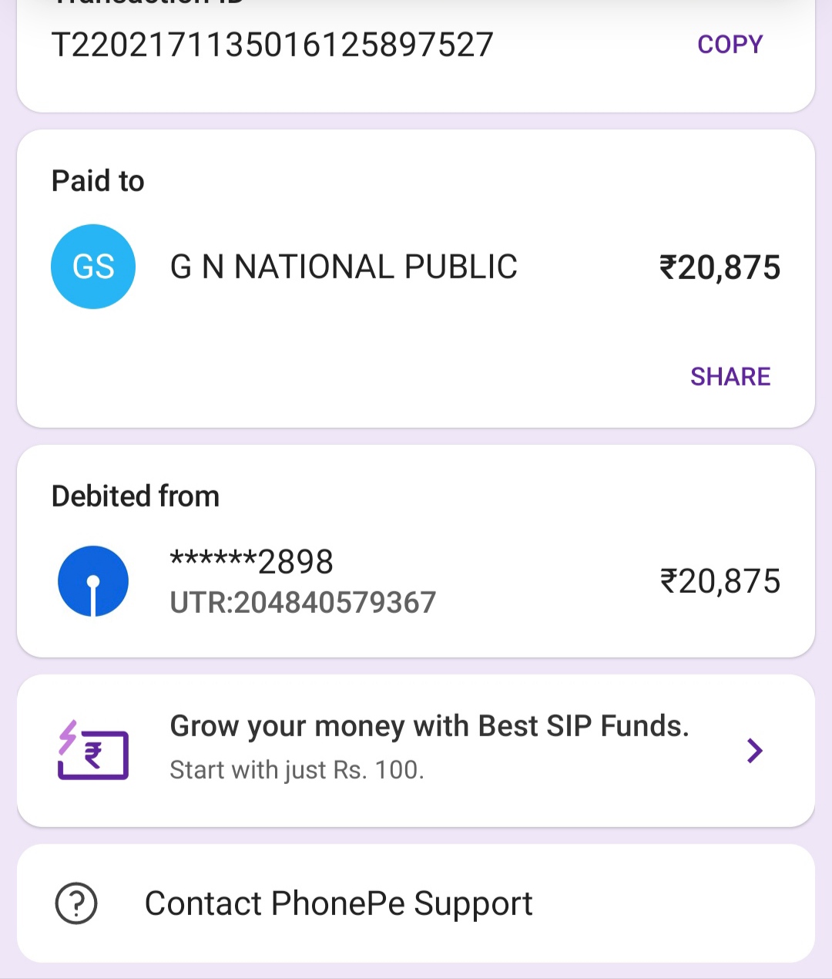The height and width of the screenshot is (979, 832).
Task: Tap the 'Paid to' heading
Action: pos(98,181)
